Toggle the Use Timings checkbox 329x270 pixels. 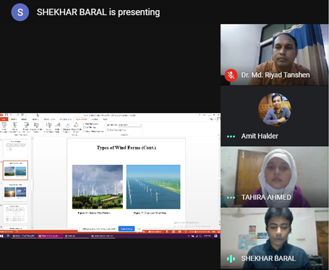(84, 127)
